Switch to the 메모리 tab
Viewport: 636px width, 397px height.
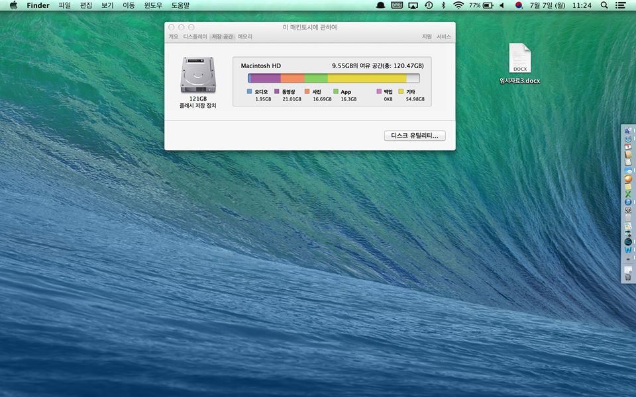[x=245, y=37]
